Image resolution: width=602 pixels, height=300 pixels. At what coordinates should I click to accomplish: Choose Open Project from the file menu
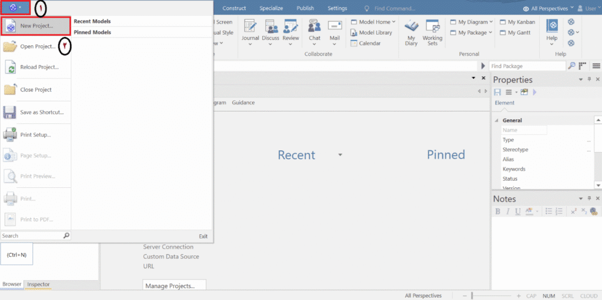(x=36, y=47)
